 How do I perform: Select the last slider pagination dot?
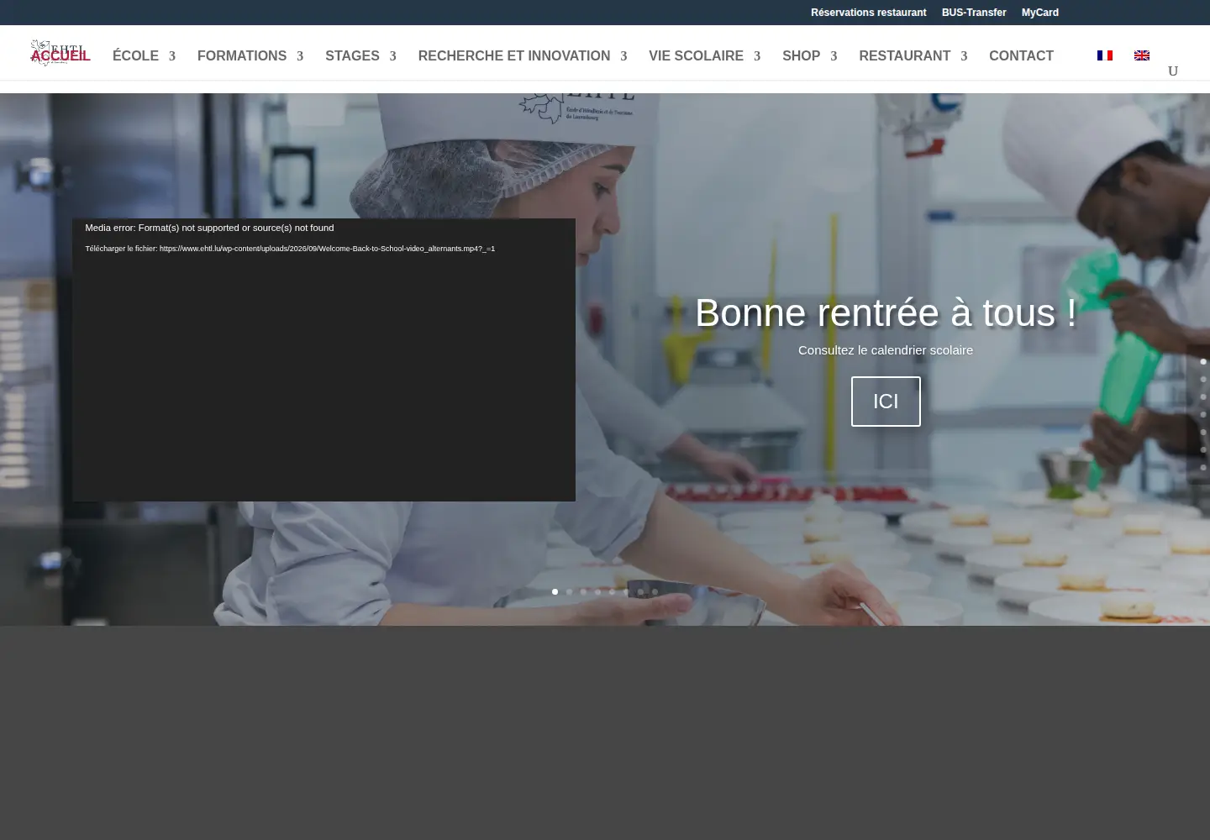(655, 591)
